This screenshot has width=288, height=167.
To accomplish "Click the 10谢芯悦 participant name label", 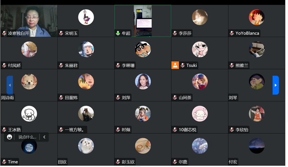I will tap(188, 130).
